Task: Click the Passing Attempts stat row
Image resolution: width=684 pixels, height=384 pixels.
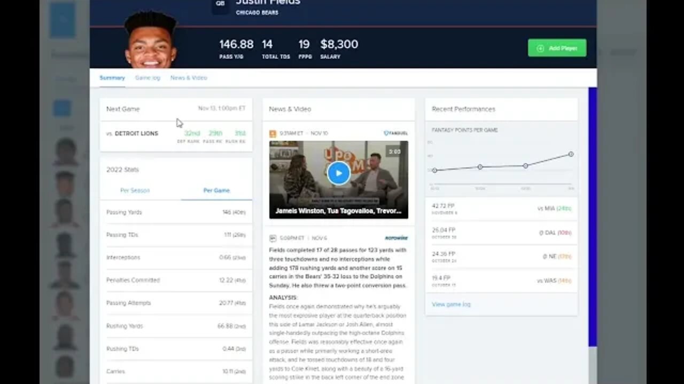Action: [176, 303]
